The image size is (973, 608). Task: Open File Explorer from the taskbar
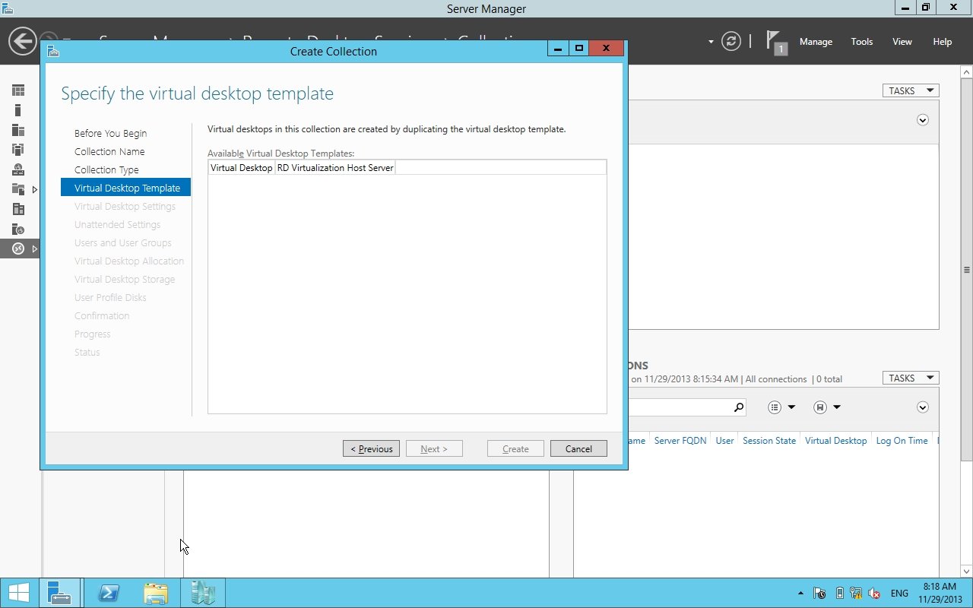click(x=155, y=593)
